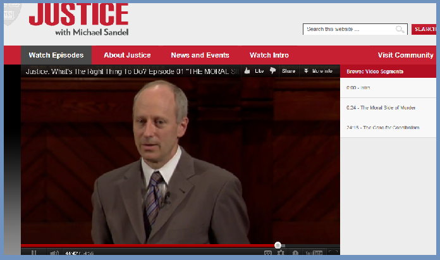Open Visit Community menu item
The height and width of the screenshot is (260, 440).
click(405, 55)
